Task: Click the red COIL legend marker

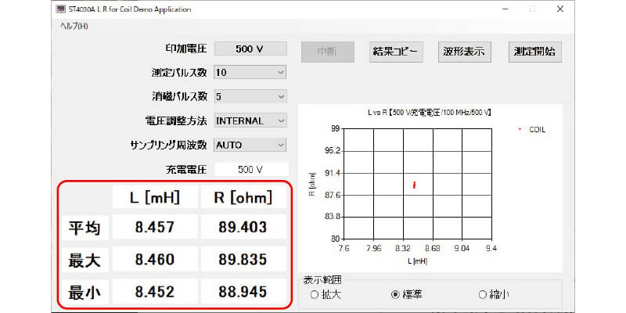Action: 520,129
